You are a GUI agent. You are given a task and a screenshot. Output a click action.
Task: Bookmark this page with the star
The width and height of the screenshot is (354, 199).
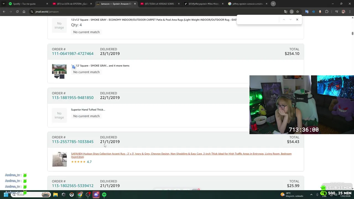click(298, 12)
